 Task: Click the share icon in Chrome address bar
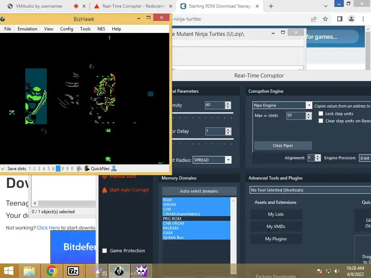[314, 19]
